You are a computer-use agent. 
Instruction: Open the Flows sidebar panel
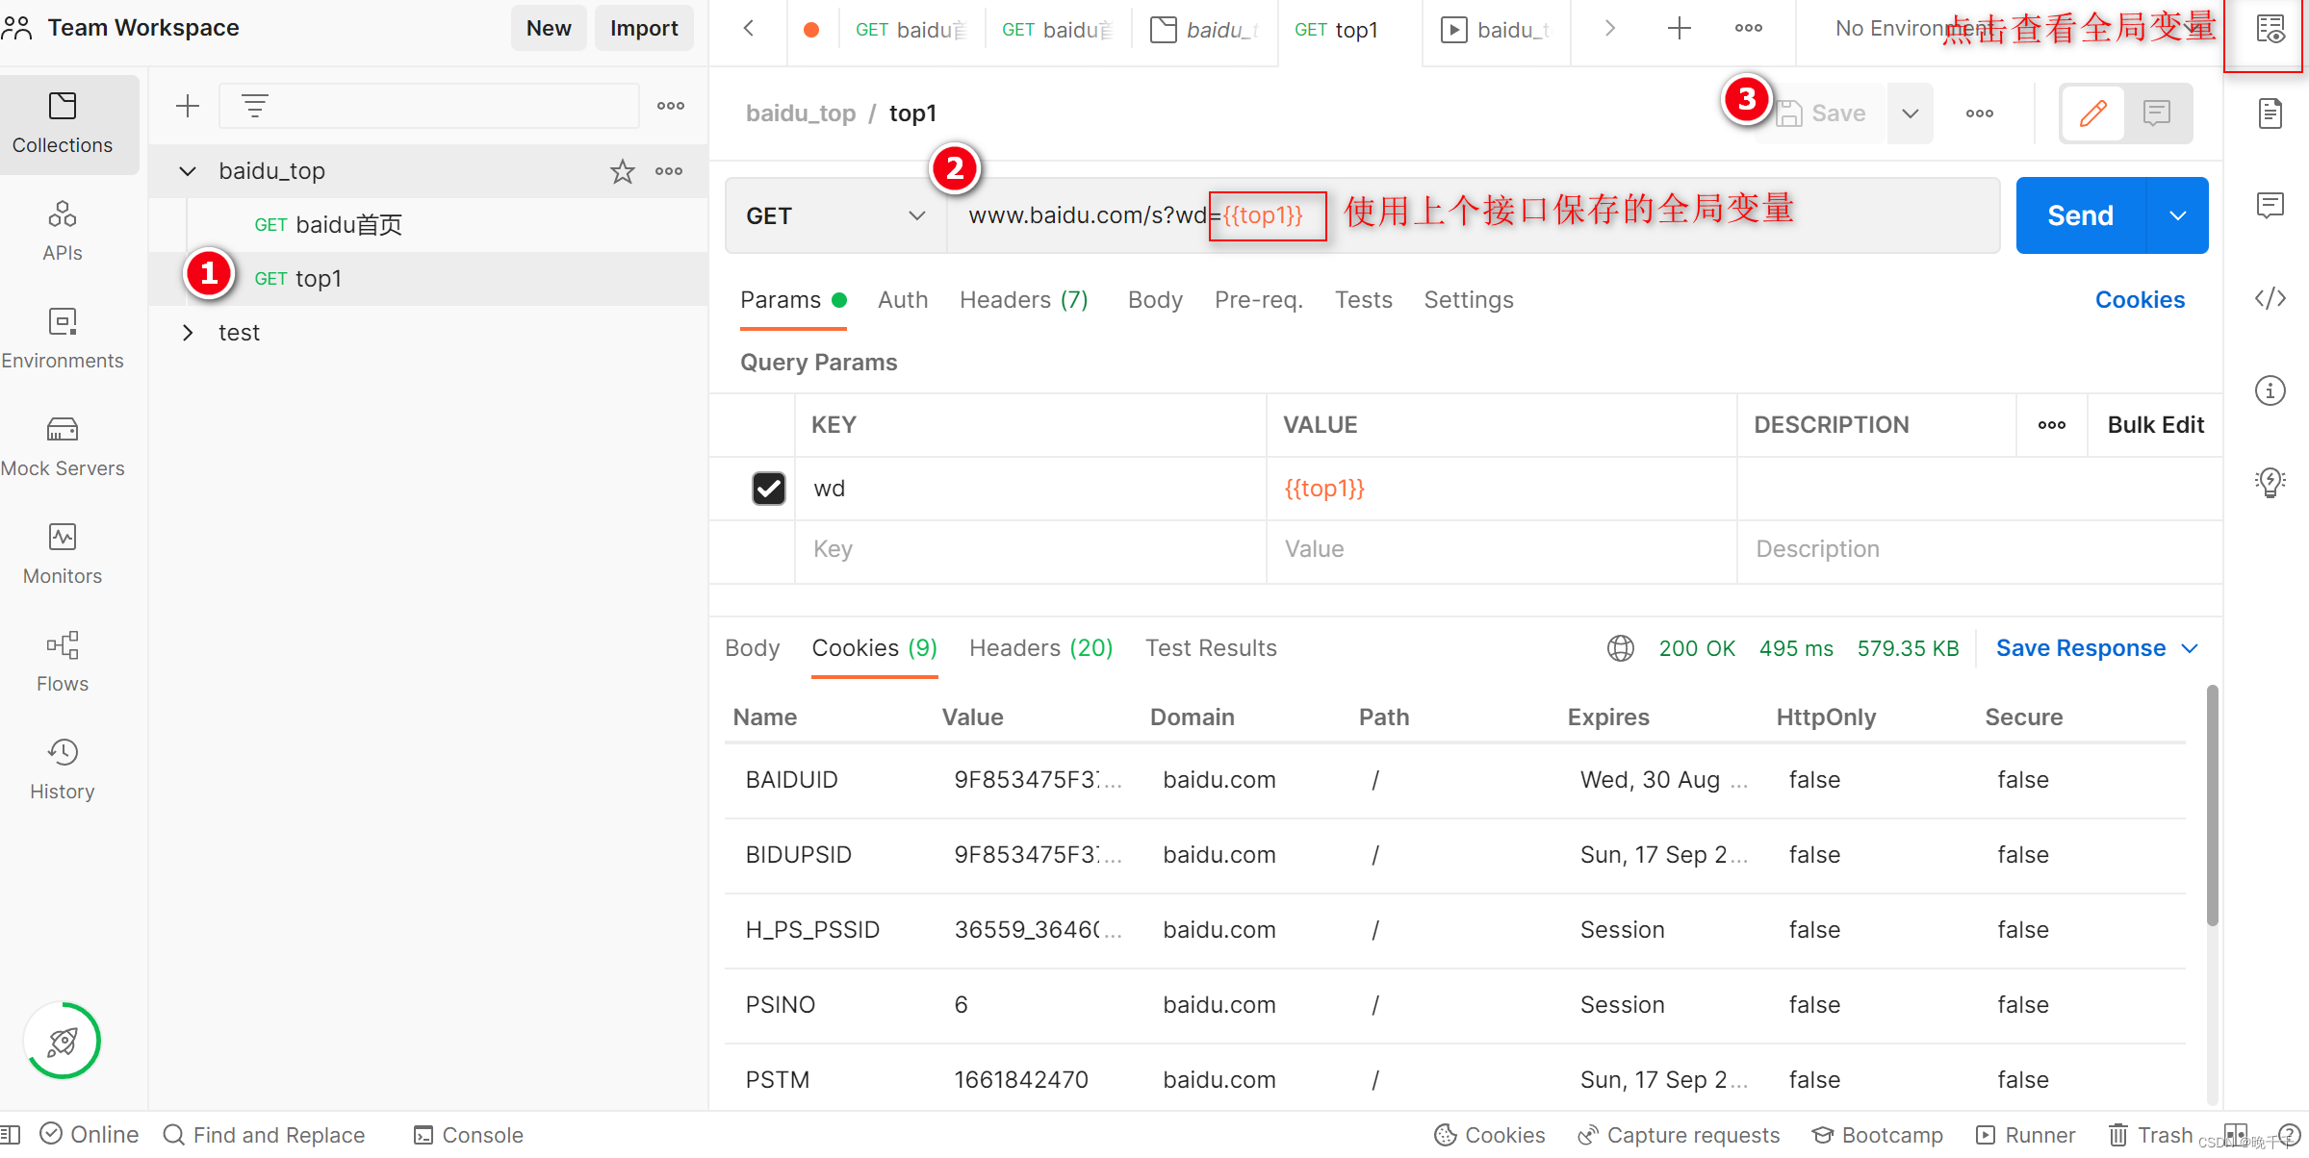click(63, 662)
